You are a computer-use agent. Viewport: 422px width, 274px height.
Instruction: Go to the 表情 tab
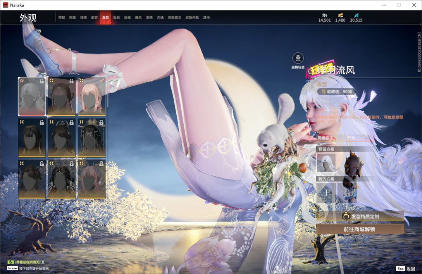click(149, 17)
